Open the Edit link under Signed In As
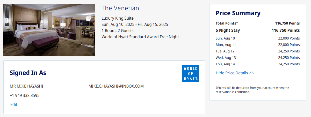The width and height of the screenshot is (311, 117). point(14,105)
